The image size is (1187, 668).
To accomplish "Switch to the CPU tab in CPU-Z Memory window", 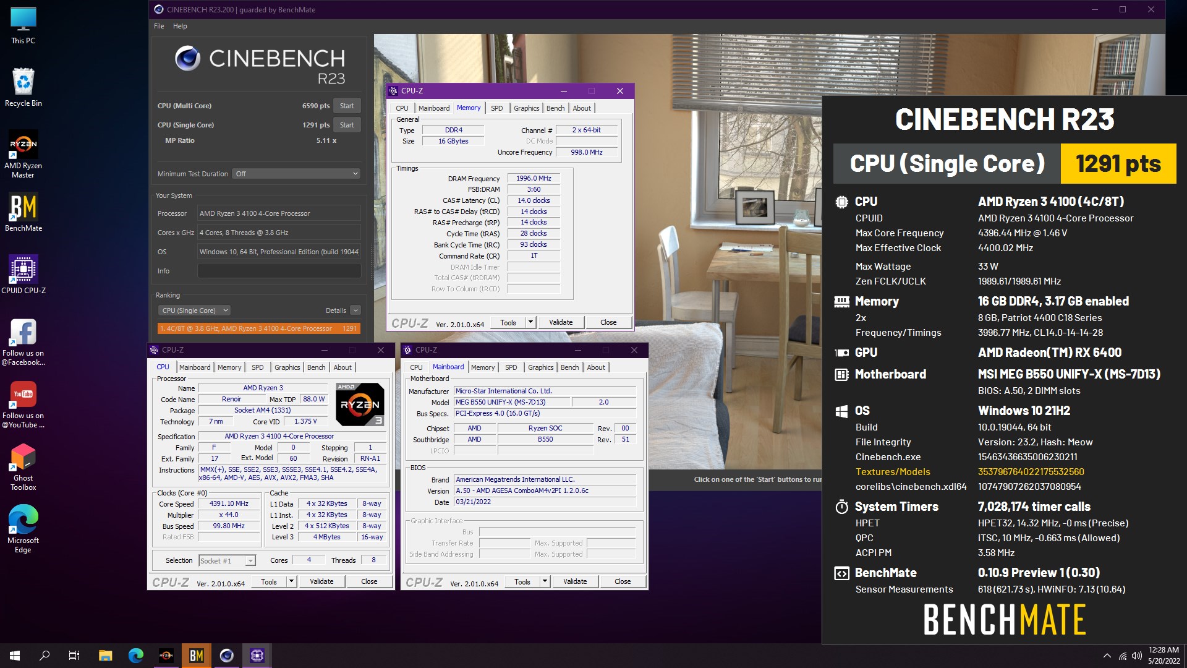I will tap(402, 108).
